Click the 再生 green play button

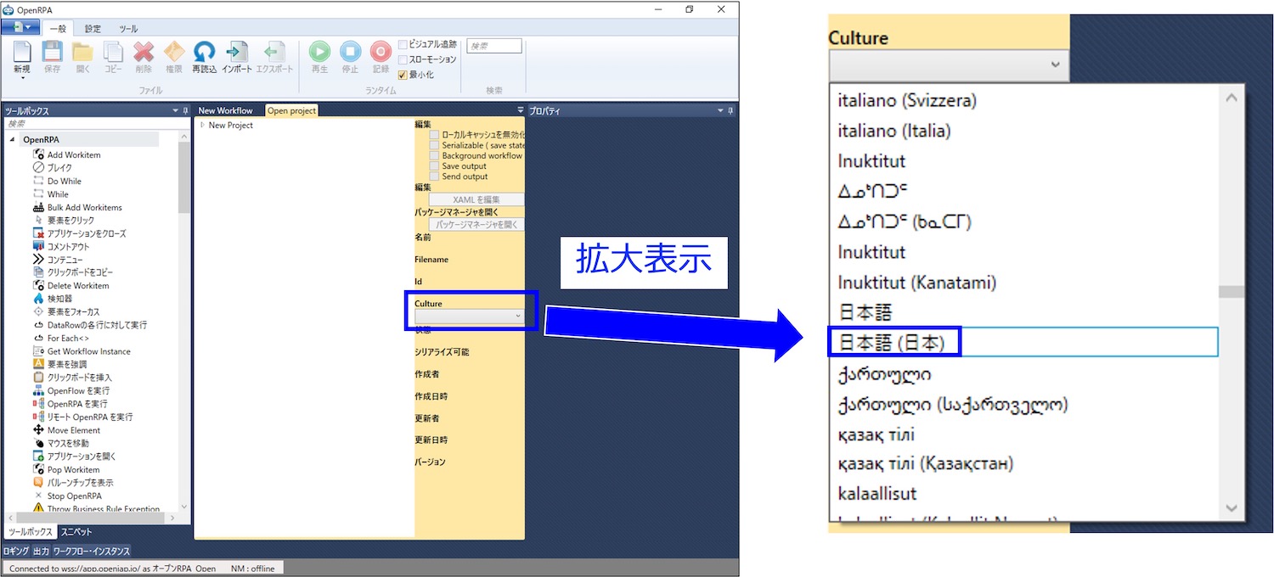coord(319,52)
